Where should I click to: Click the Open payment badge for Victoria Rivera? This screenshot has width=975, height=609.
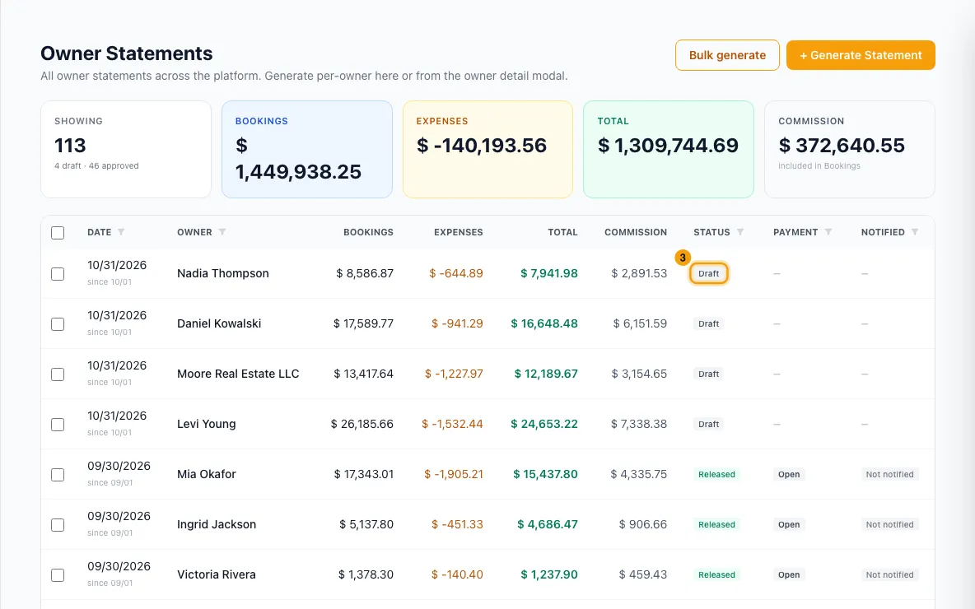pos(789,574)
